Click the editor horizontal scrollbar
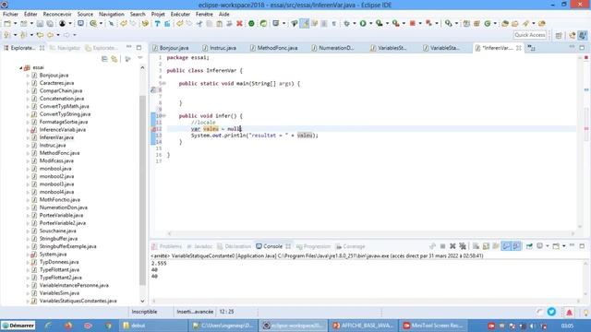This screenshot has height=332, width=591. [371, 233]
